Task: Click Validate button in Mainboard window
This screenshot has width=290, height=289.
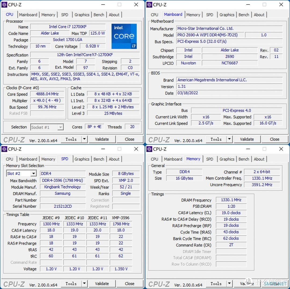Action: tap(247, 139)
